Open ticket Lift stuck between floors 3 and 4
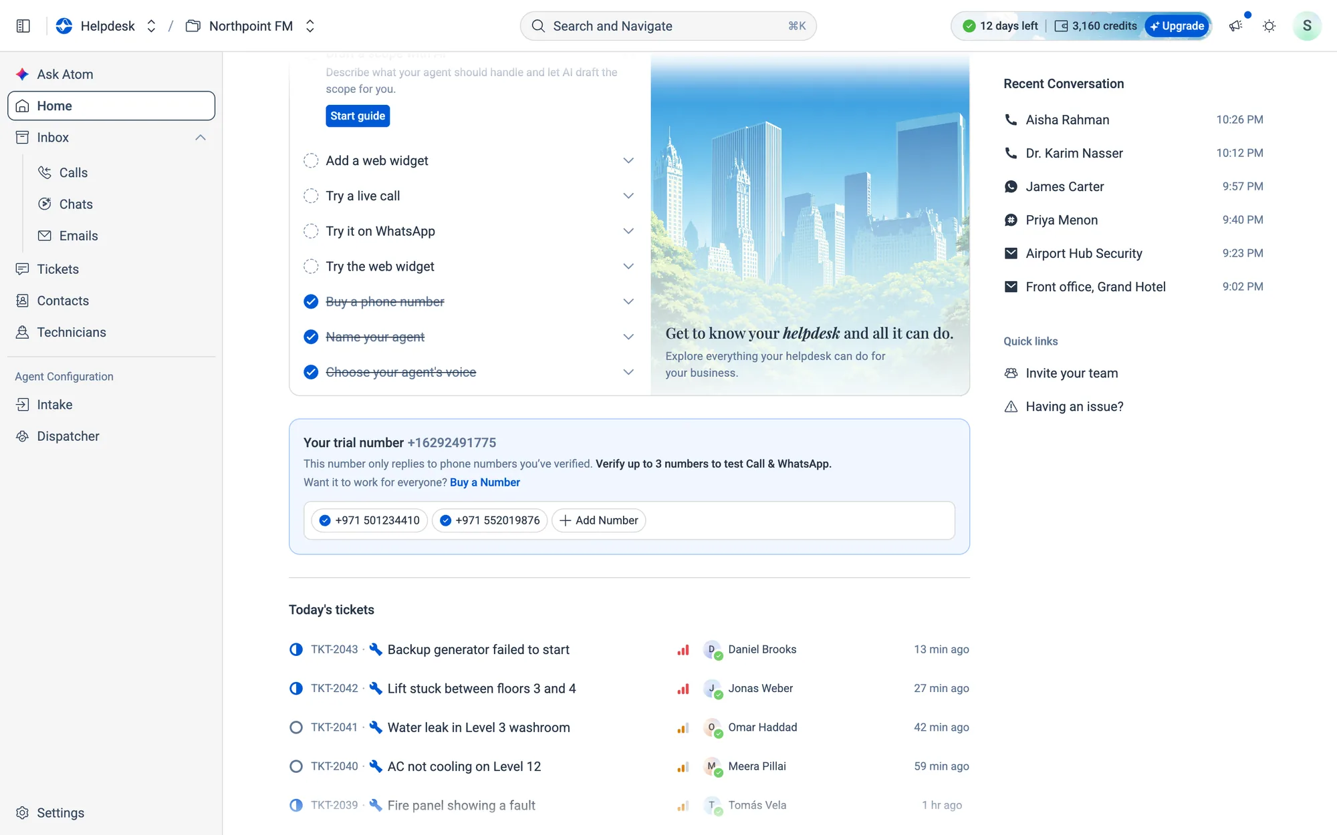 click(x=481, y=689)
